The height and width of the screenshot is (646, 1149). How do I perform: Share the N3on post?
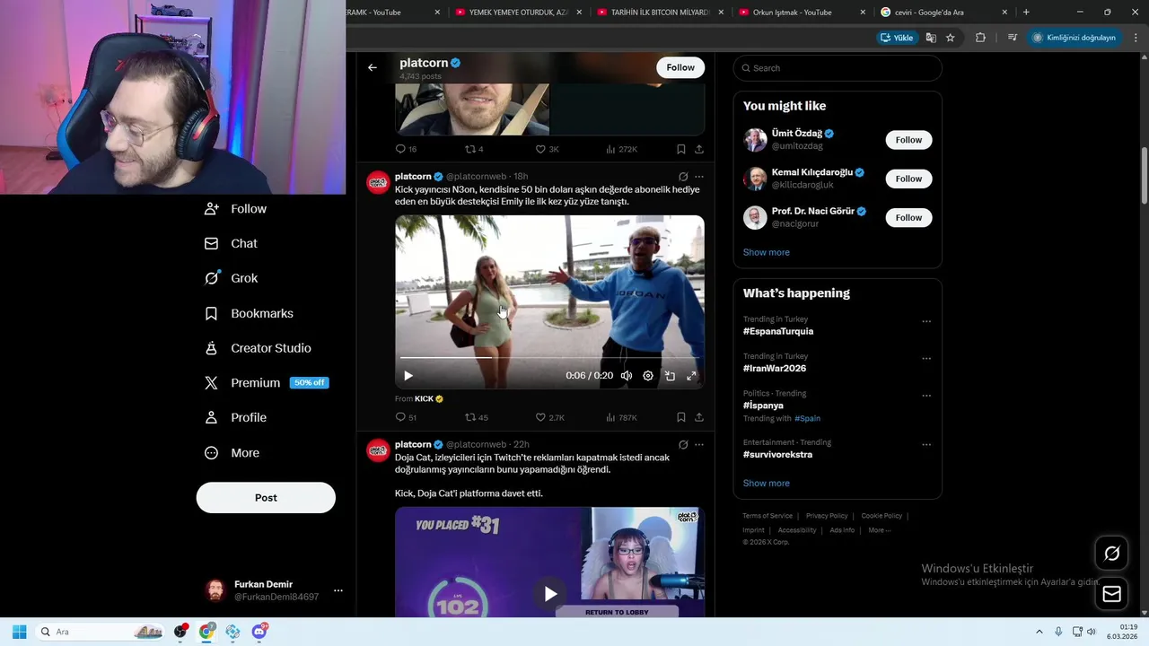point(699,417)
